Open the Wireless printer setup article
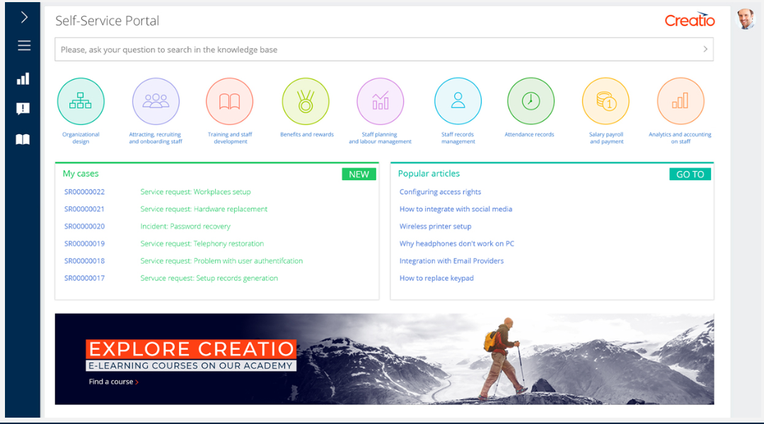Screen dimensions: 764x424 (435, 227)
